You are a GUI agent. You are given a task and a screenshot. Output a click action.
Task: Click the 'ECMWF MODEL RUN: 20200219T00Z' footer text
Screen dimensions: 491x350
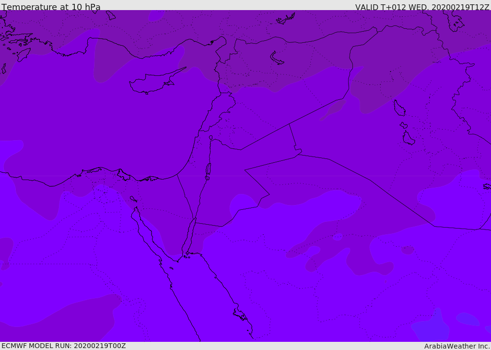64,346
